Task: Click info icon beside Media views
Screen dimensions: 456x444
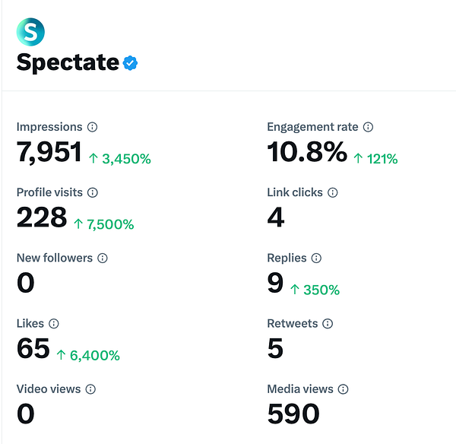Action: (343, 388)
